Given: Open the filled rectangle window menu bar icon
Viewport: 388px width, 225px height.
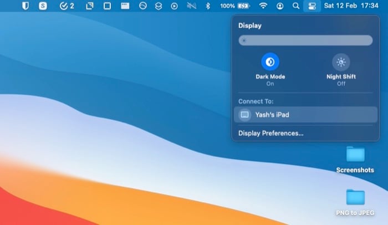Looking at the screenshot, I should tap(125, 6).
